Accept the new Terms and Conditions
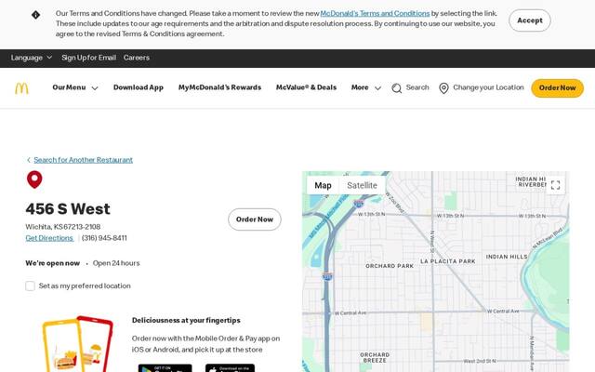The height and width of the screenshot is (372, 595). 530,20
